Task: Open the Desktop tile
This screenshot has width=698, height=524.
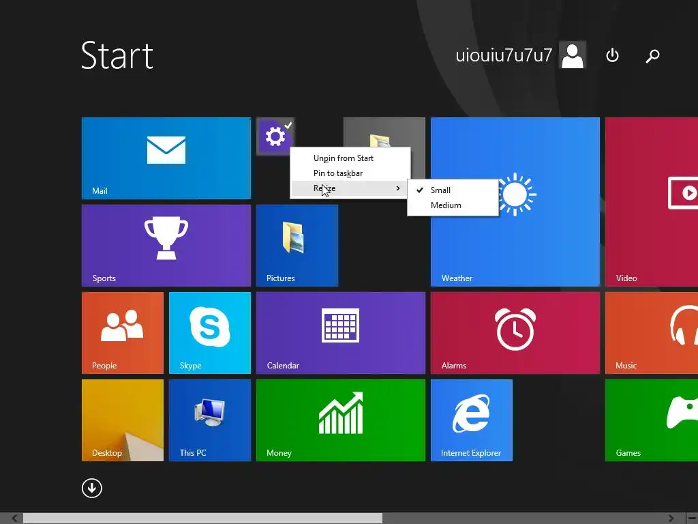Action: [123, 420]
